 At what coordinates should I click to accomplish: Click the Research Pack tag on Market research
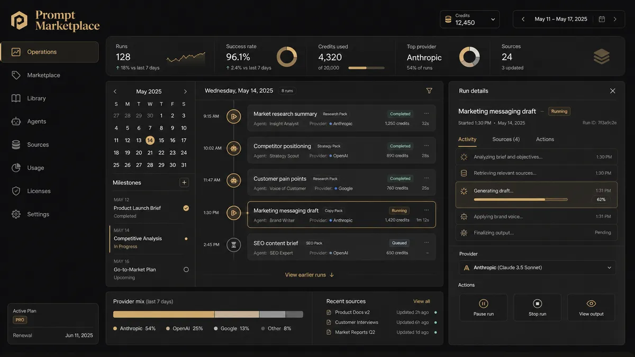[x=335, y=114]
